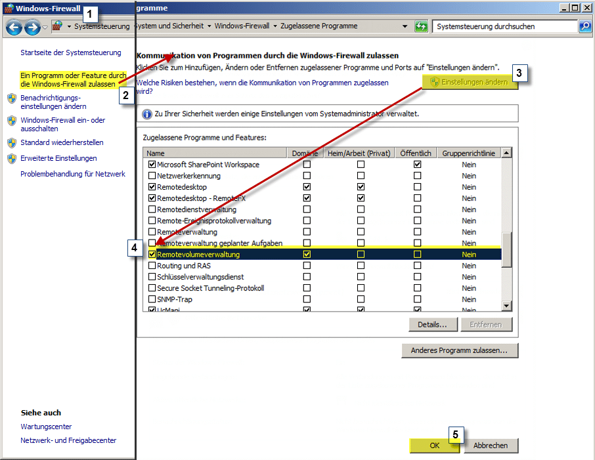
Task: Click the Systemsteuerung breadcrumb
Action: coord(102,26)
